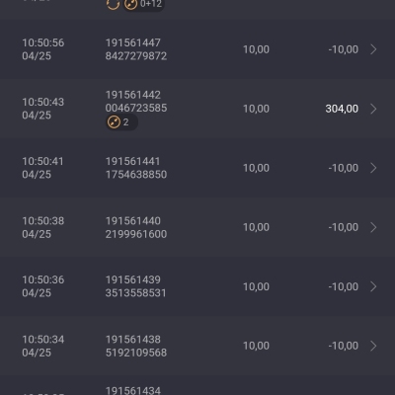Screen dimensions: 395x395
Task: Click the orange circular refresh icon at top
Action: [x=113, y=4]
